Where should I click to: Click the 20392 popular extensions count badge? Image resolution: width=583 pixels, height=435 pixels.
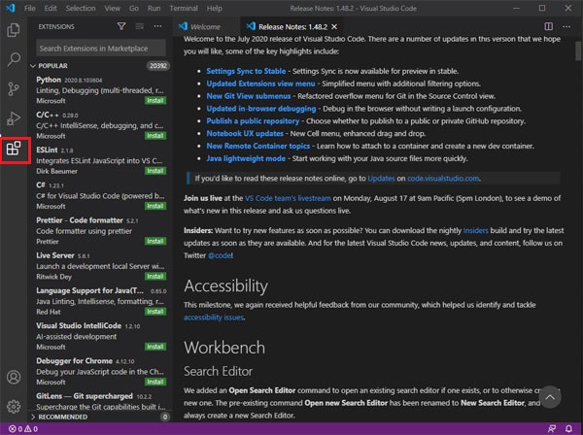pos(158,66)
